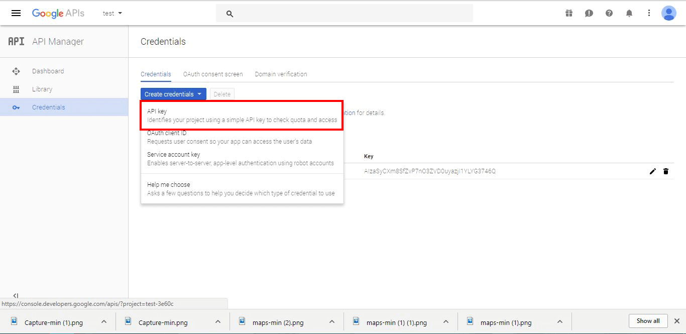This screenshot has width=686, height=334.
Task: Open Dashboard in the sidebar
Action: [64, 71]
